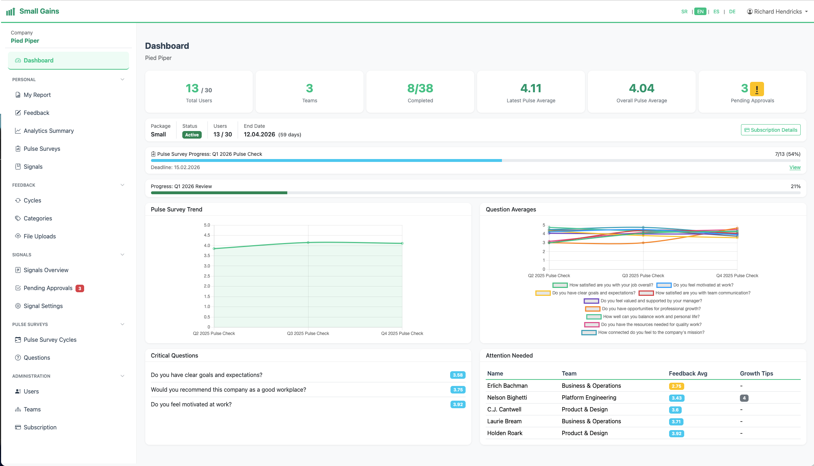Click the Subscription card icon in sidebar

pos(18,427)
